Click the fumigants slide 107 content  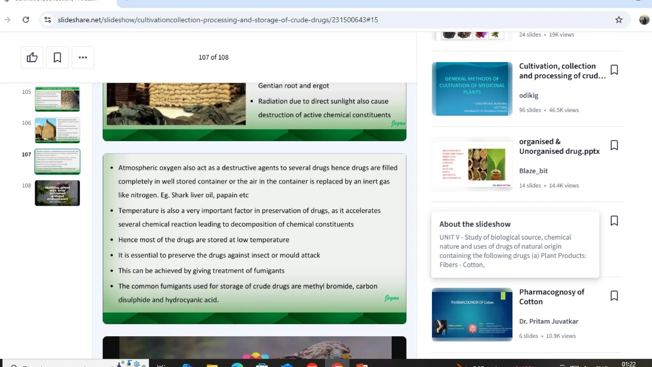[254, 239]
